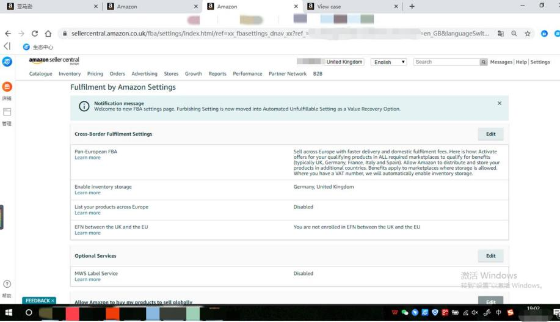Screen dimensions: 560x322
Task: Open the 生态中心 bookmark
Action: 38,47
